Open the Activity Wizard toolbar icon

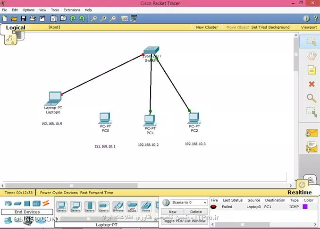(42, 19)
